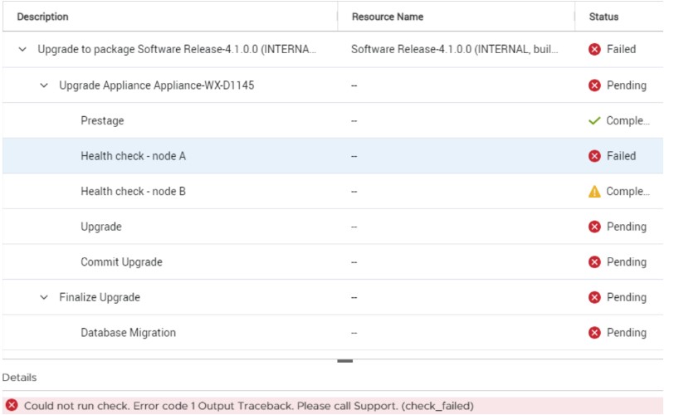Image resolution: width=674 pixels, height=415 pixels.
Task: Click the Could not run check error message
Action: click(x=248, y=406)
